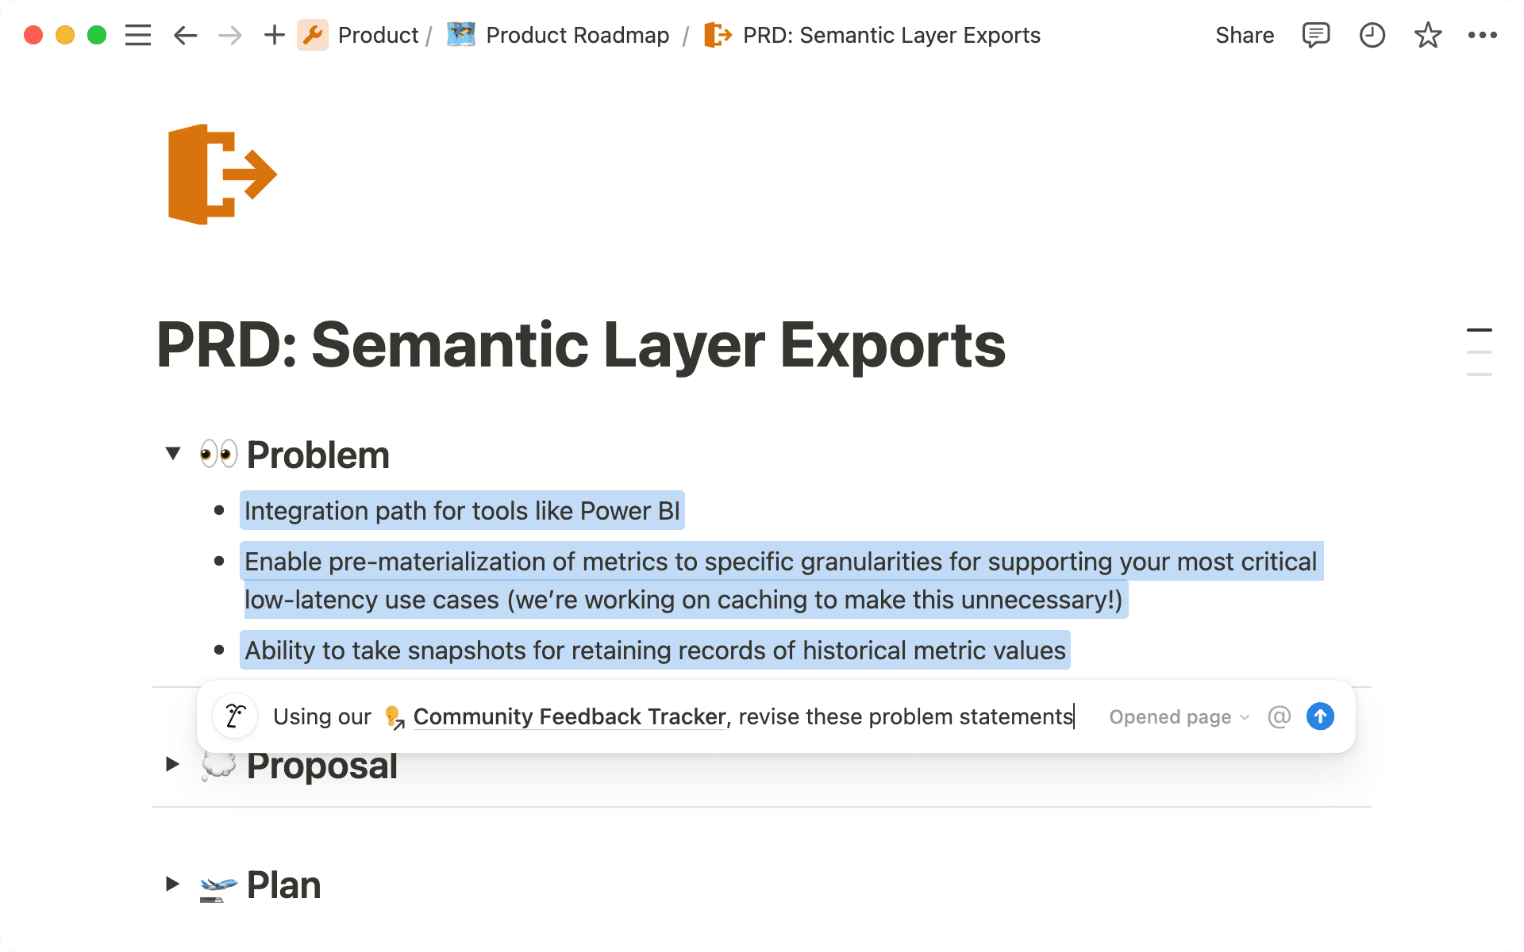Image resolution: width=1524 pixels, height=952 pixels.
Task: Create a new page with plus icon
Action: [274, 36]
